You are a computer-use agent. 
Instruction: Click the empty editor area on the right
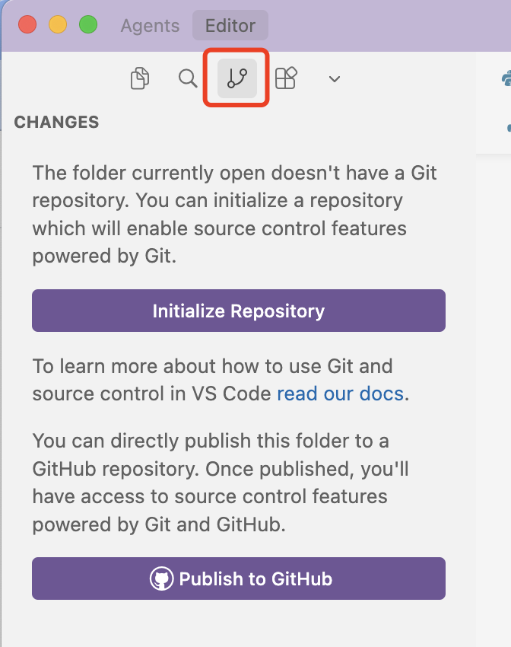(494, 381)
